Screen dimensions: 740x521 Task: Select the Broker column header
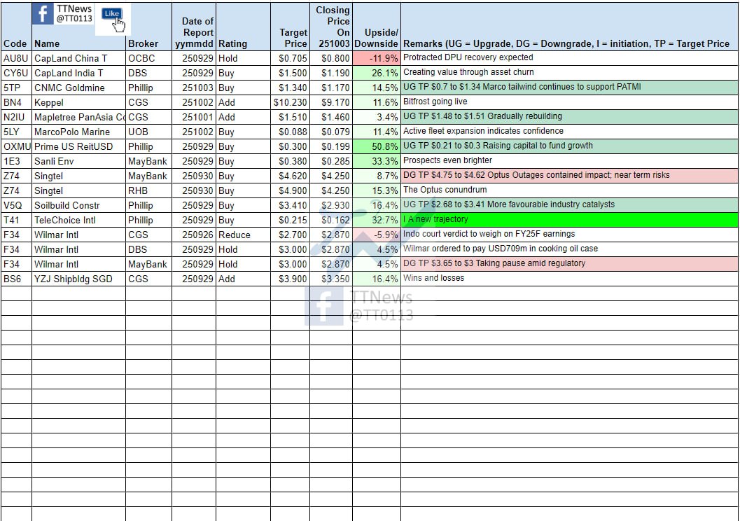pos(144,43)
